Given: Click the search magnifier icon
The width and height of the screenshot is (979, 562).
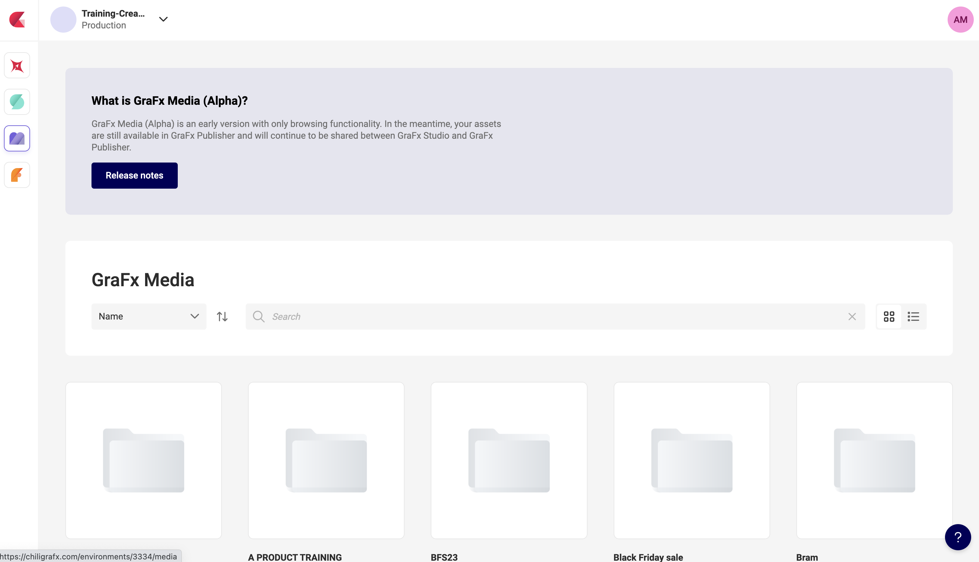Looking at the screenshot, I should [258, 317].
